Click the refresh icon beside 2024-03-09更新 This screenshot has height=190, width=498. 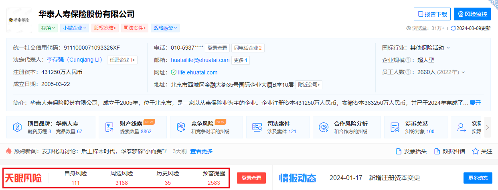coord(453,28)
